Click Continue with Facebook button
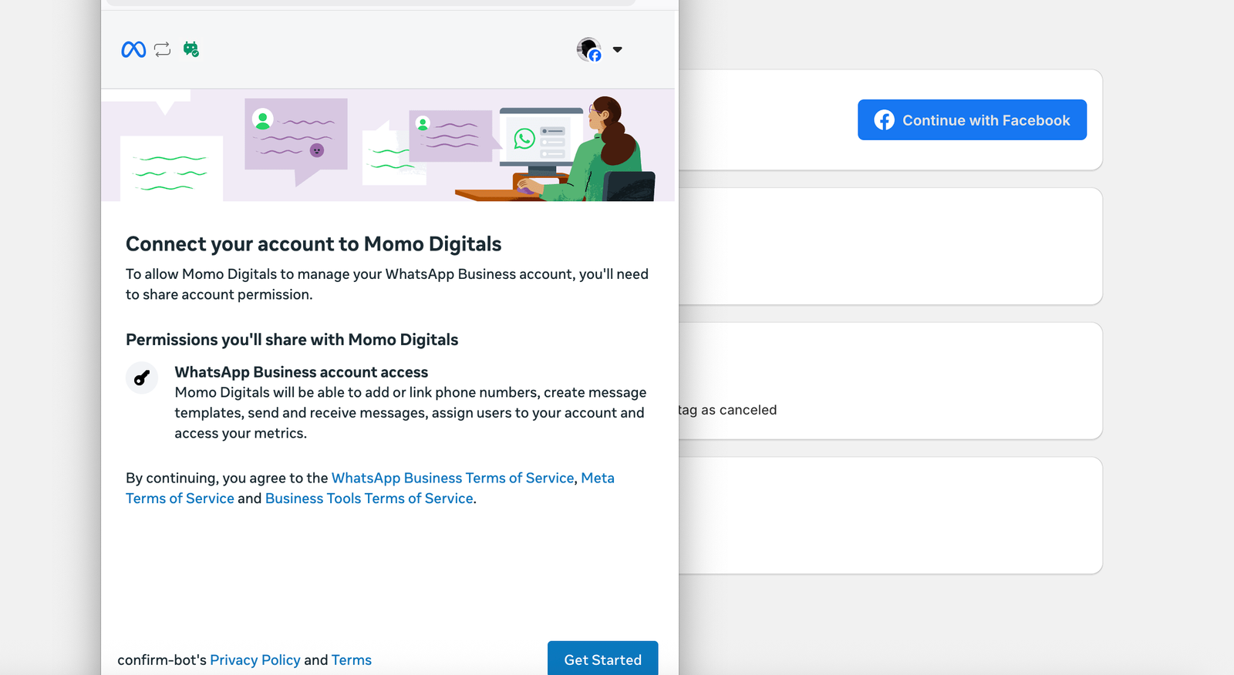Screen dimensions: 1234x675 (x=972, y=120)
